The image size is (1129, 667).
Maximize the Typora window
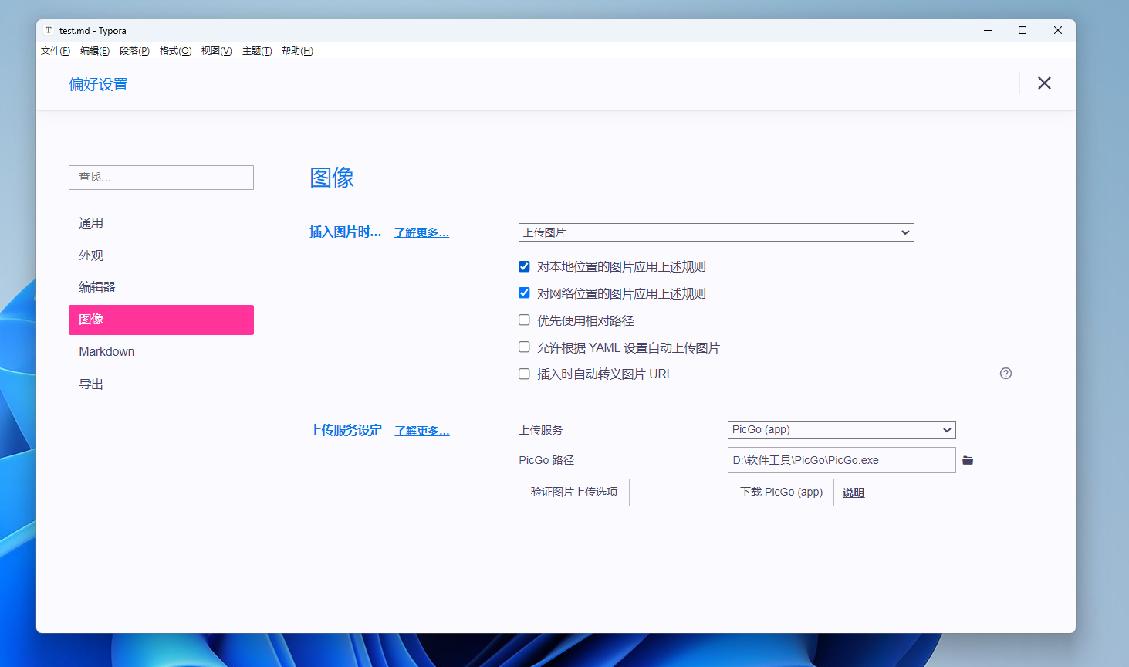[x=1023, y=31]
